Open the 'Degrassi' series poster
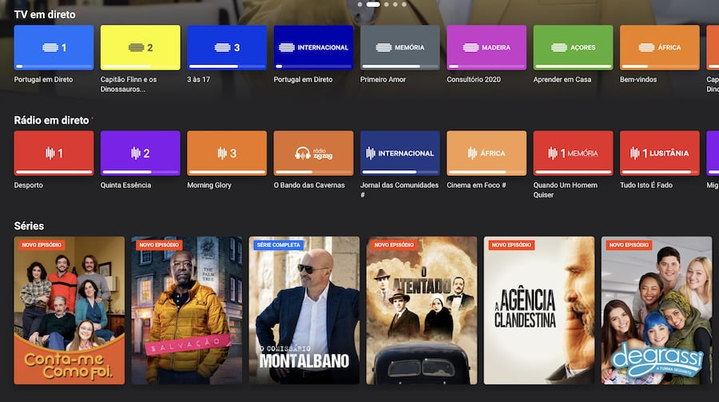 [657, 310]
